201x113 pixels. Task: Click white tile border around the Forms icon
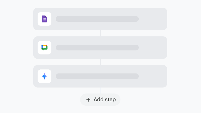click(x=39, y=14)
